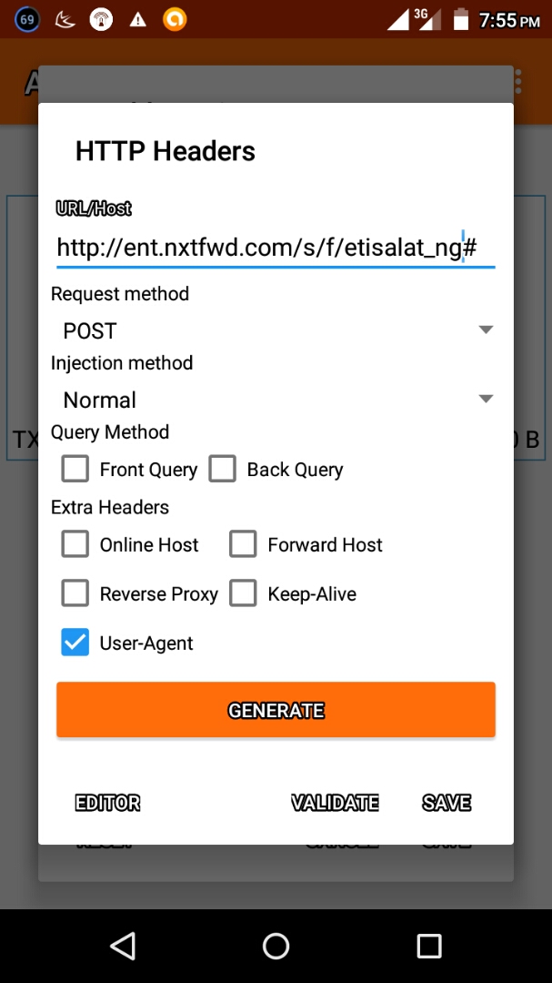Check the Back Query option
The height and width of the screenshot is (983, 552).
223,470
